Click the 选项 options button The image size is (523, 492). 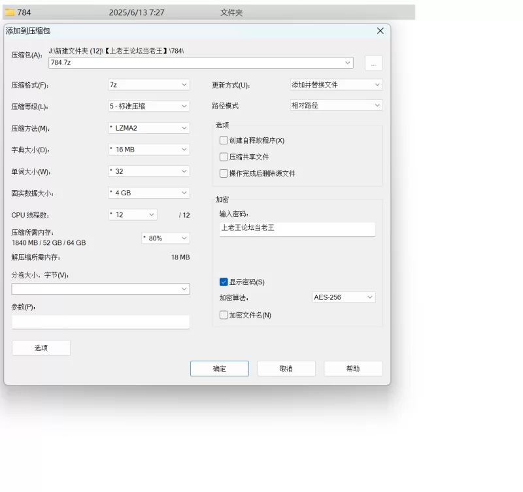[x=41, y=348]
